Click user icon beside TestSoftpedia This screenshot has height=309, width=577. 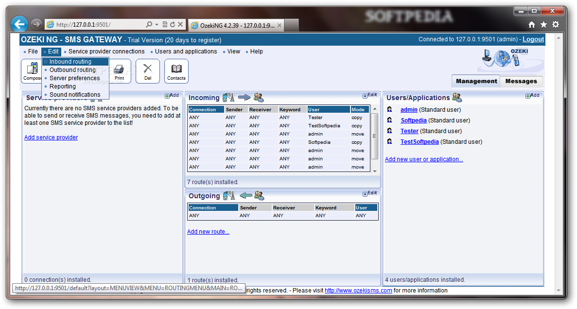tap(390, 141)
